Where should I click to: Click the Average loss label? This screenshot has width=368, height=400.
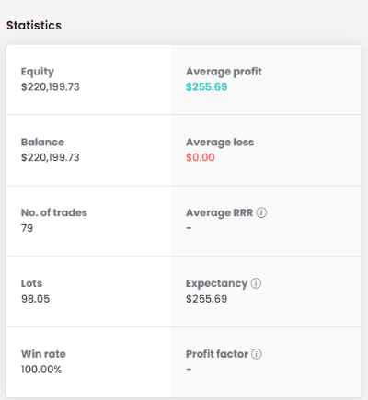220,143
